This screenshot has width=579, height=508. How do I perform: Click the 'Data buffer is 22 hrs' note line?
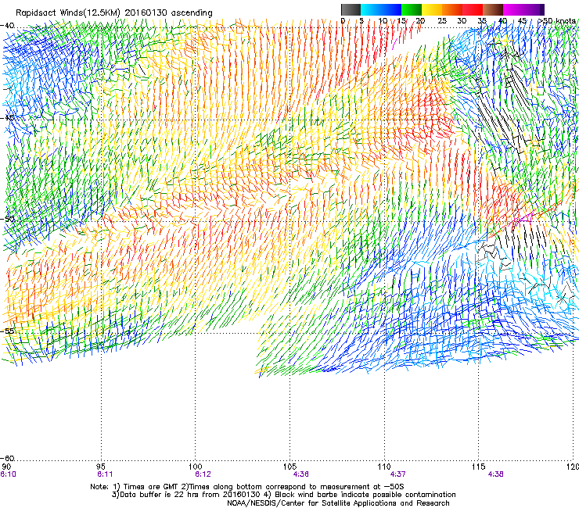click(283, 495)
